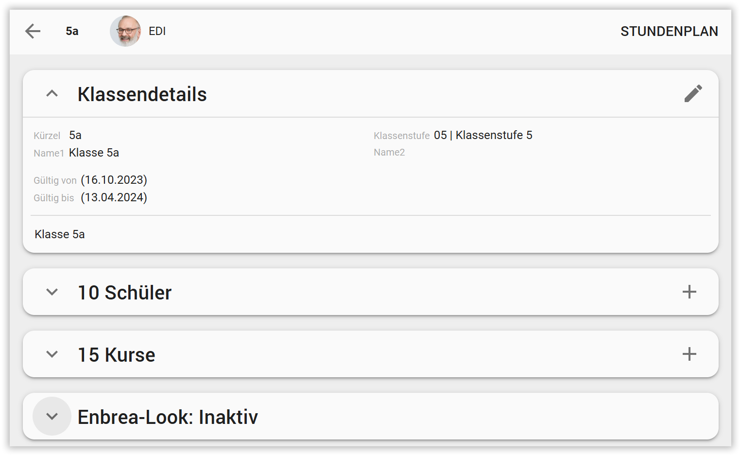
Task: Select the Gültig von date 16.10.2023
Action: pos(114,180)
